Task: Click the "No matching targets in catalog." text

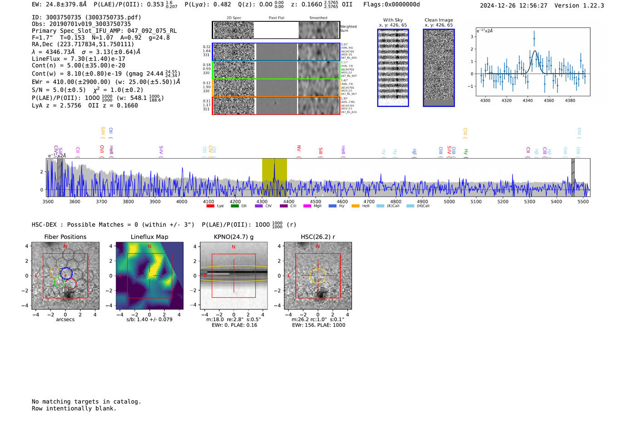Action: (x=86, y=402)
